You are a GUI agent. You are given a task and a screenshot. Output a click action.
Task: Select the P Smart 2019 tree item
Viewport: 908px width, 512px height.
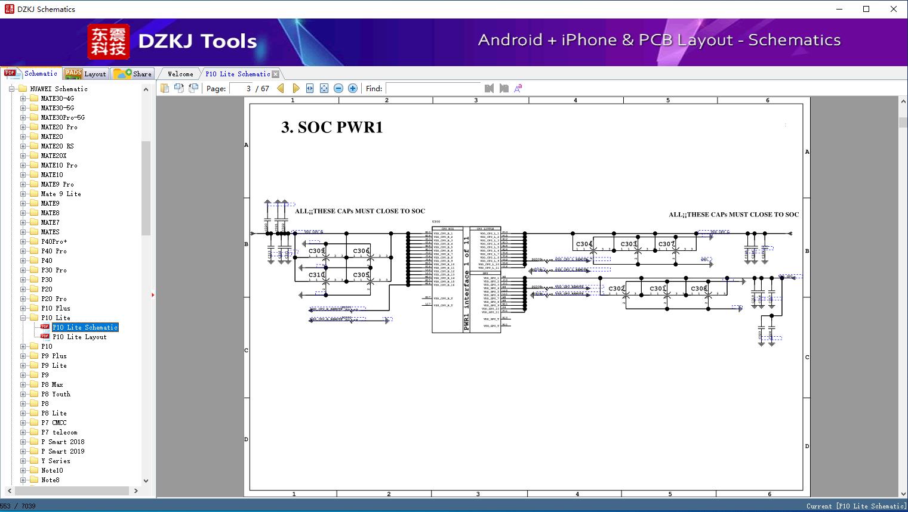pyautogui.click(x=63, y=451)
